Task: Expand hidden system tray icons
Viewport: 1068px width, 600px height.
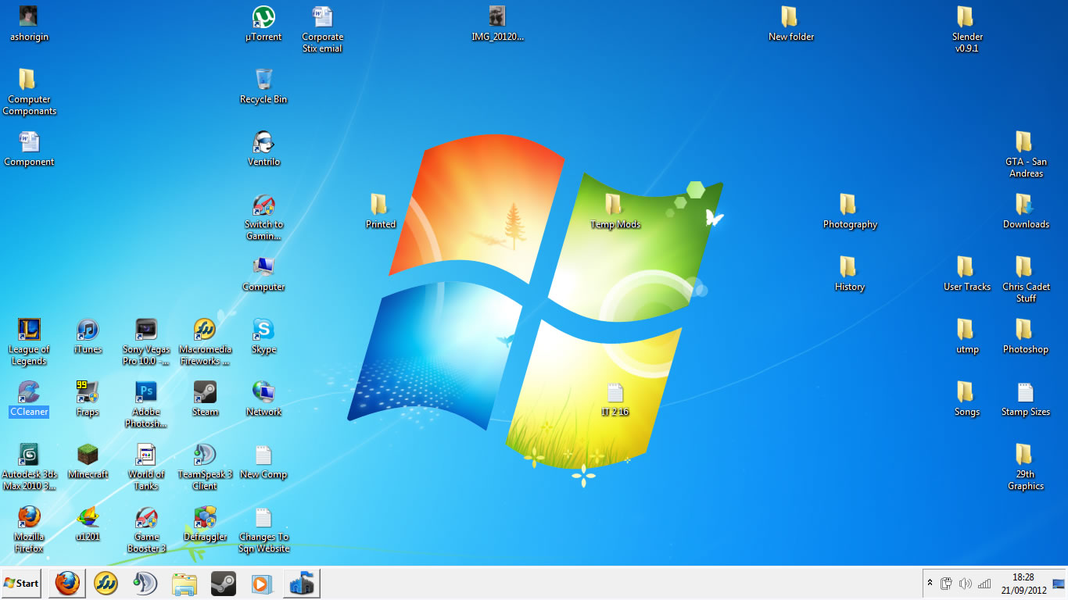Action: [x=930, y=583]
